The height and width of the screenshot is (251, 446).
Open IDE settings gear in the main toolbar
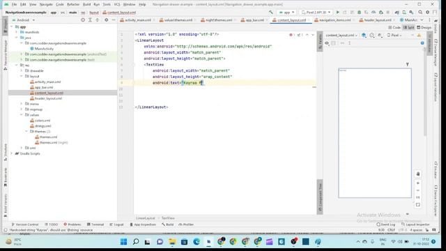point(427,13)
